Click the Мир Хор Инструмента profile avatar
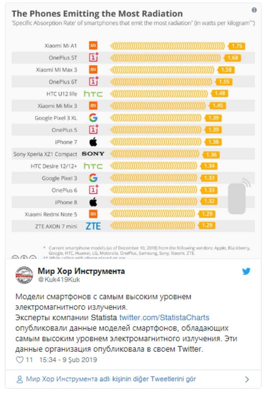 pyautogui.click(x=24, y=275)
